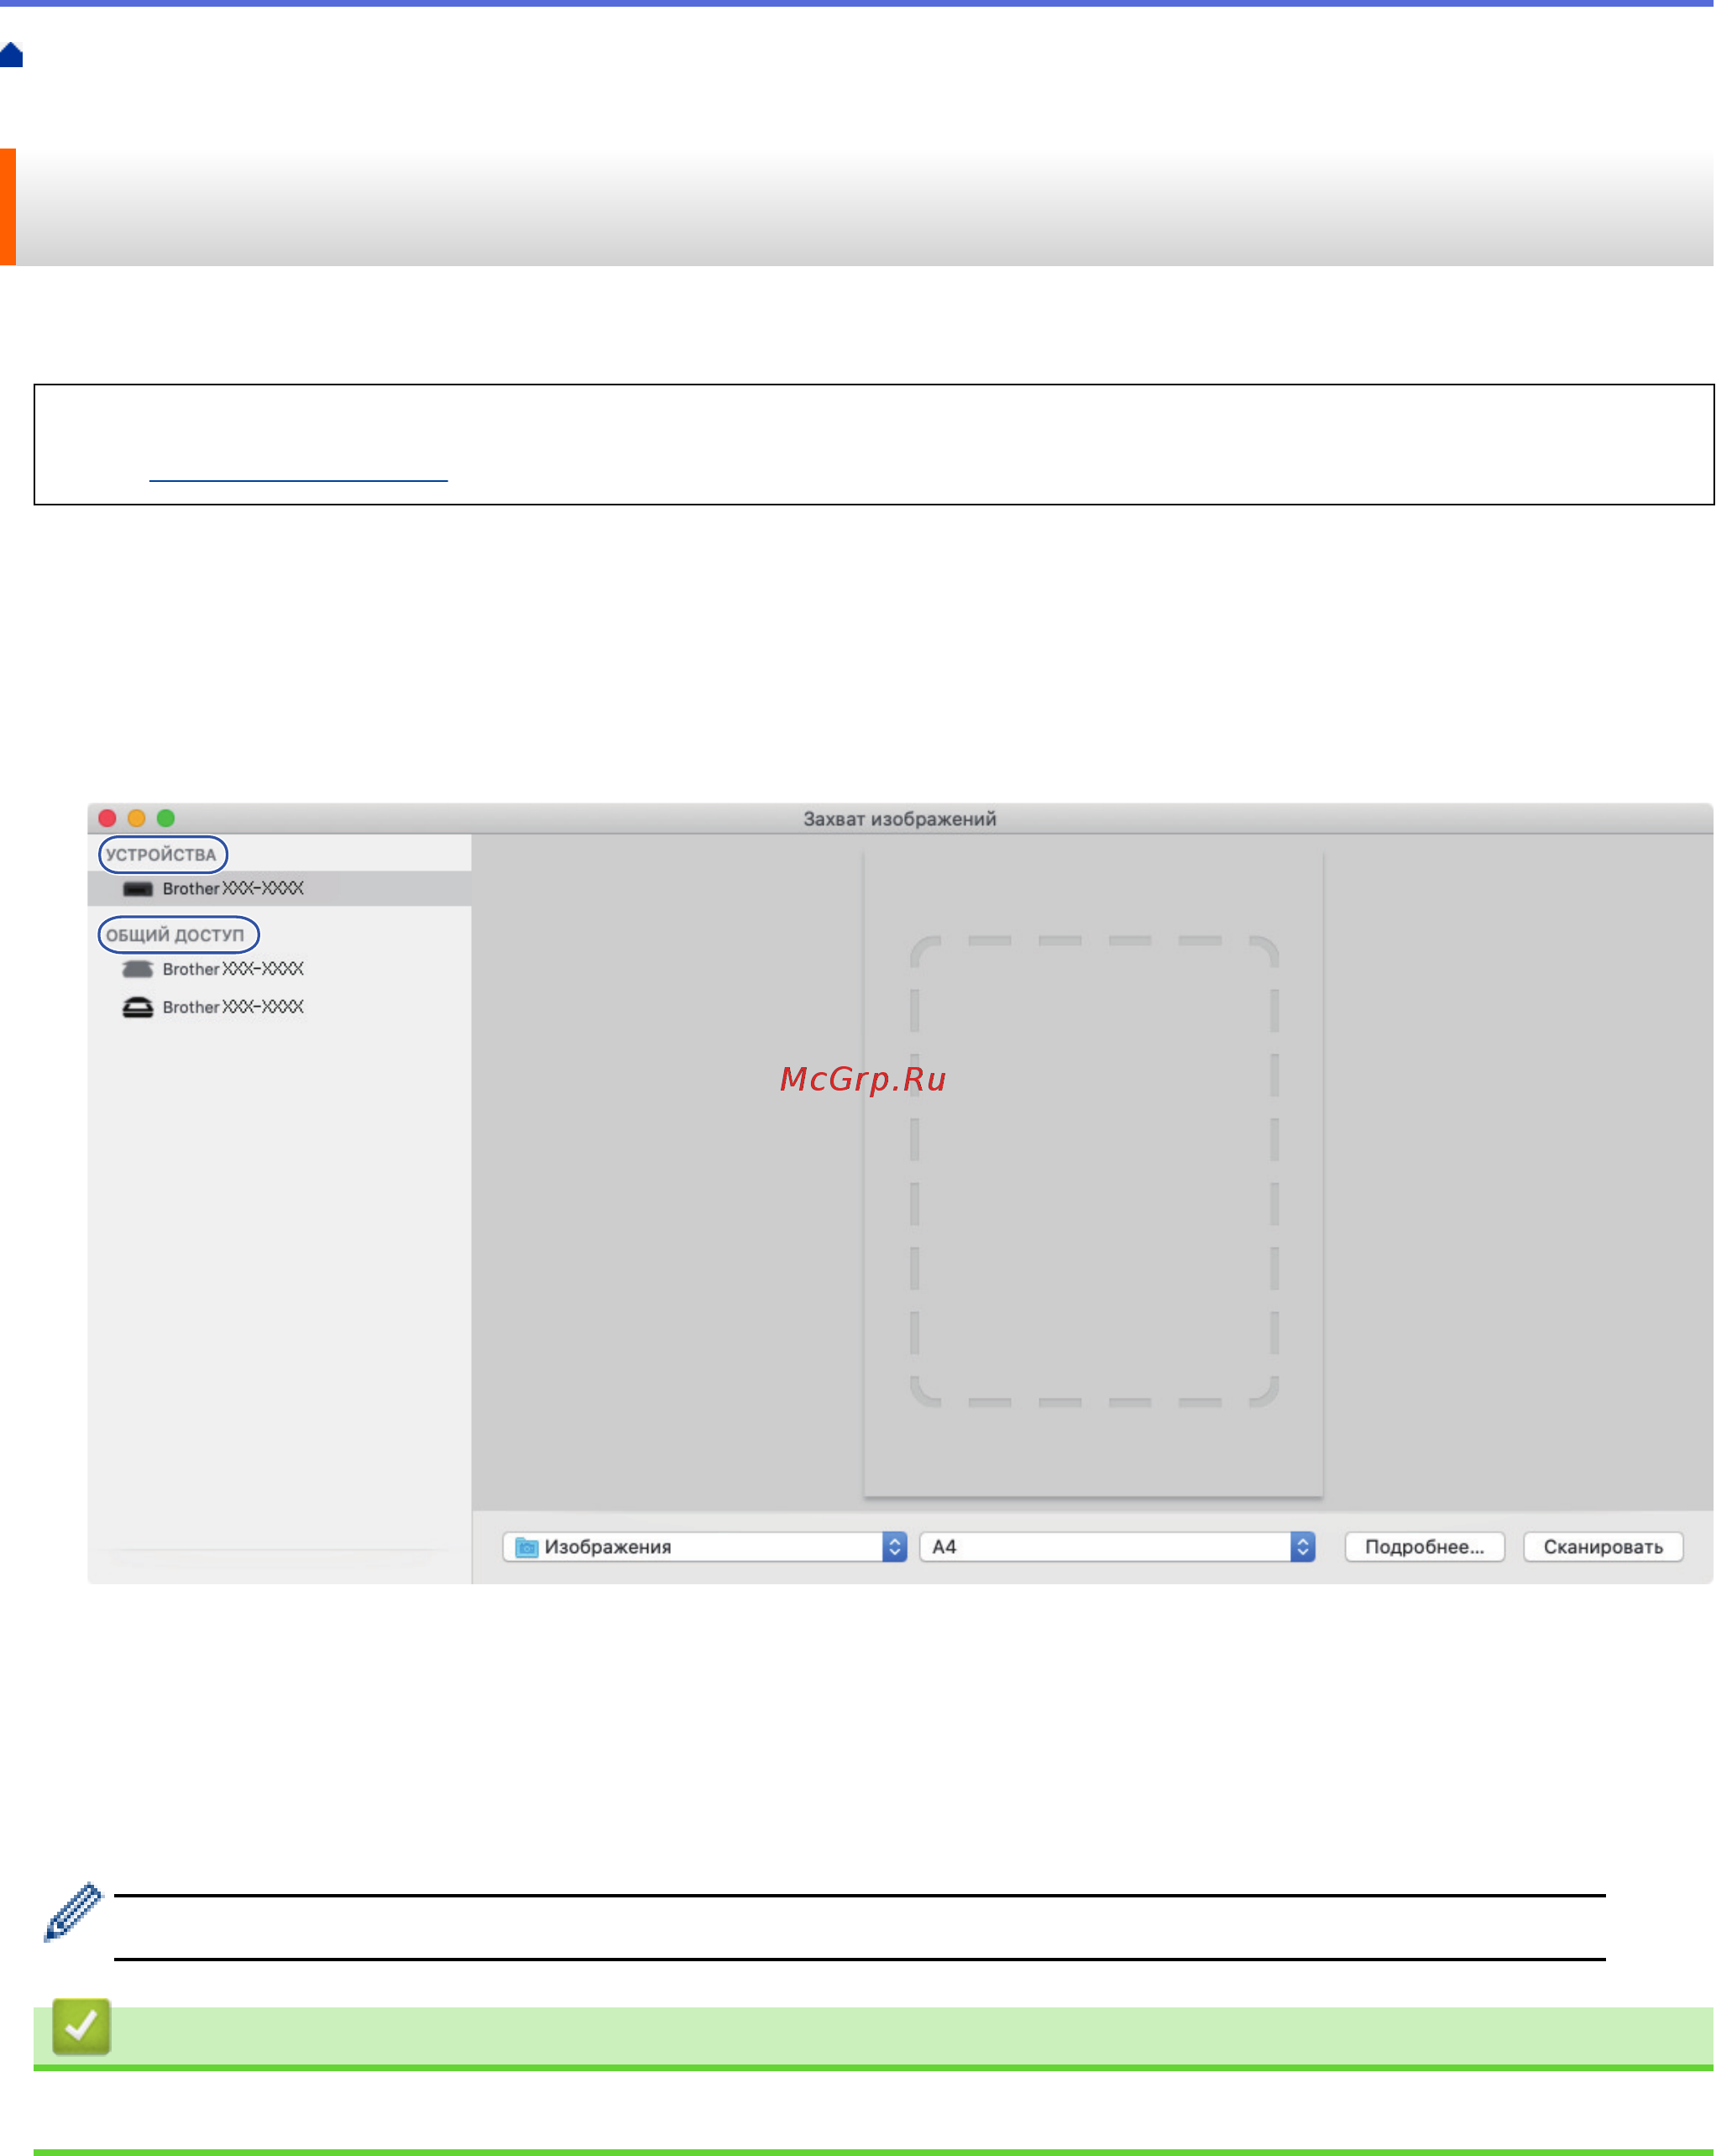
Task: Select the last Brother XXX-XXXX label in sidebar
Action: pyautogui.click(x=233, y=1007)
